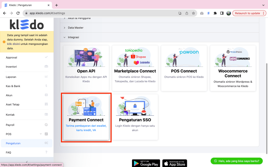
Task: Open the tab search dropdown arrow
Action: point(263,5)
